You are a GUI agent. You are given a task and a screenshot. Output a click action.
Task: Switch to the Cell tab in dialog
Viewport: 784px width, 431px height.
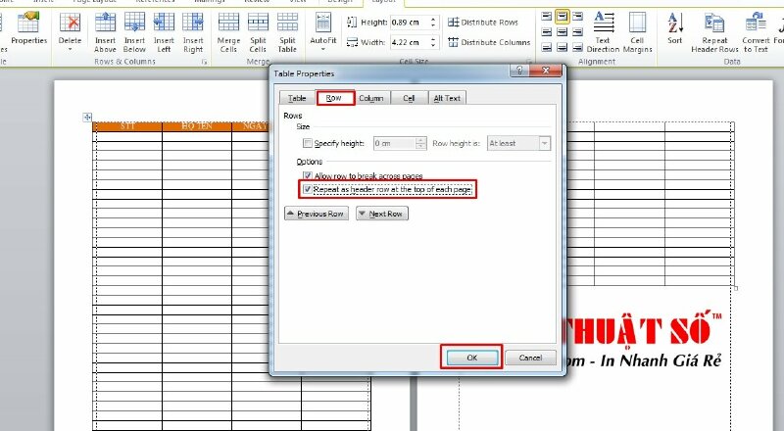tap(409, 98)
